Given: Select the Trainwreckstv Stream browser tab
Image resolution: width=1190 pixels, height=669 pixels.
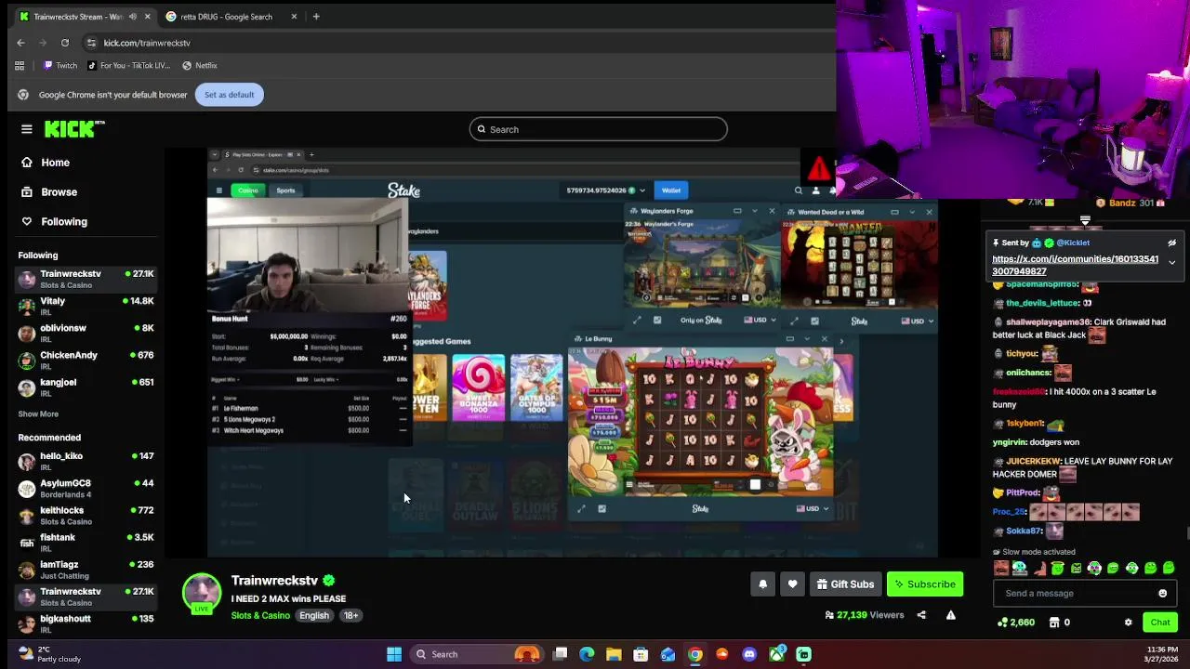Looking at the screenshot, I should click(x=78, y=17).
